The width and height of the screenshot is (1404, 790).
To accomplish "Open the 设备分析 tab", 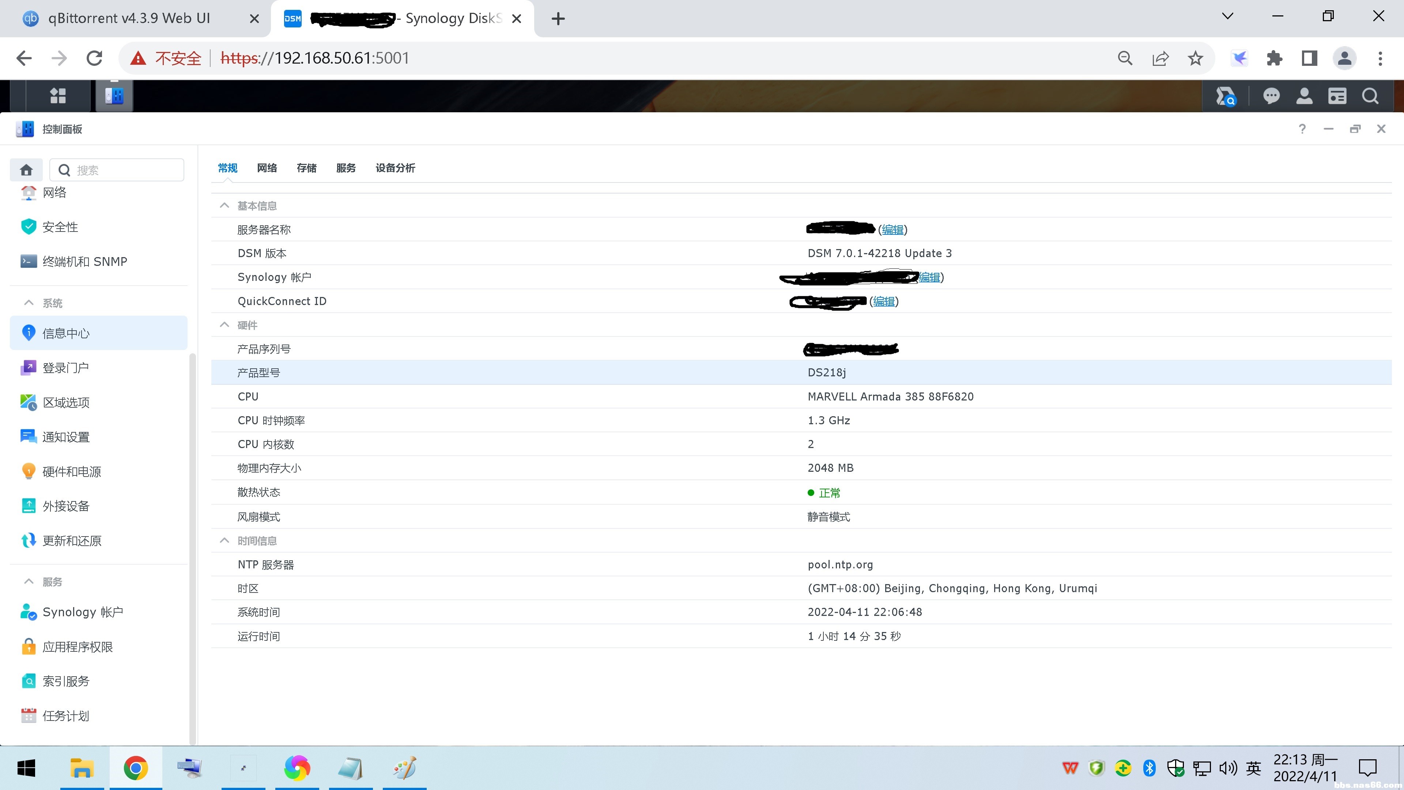I will pos(395,168).
